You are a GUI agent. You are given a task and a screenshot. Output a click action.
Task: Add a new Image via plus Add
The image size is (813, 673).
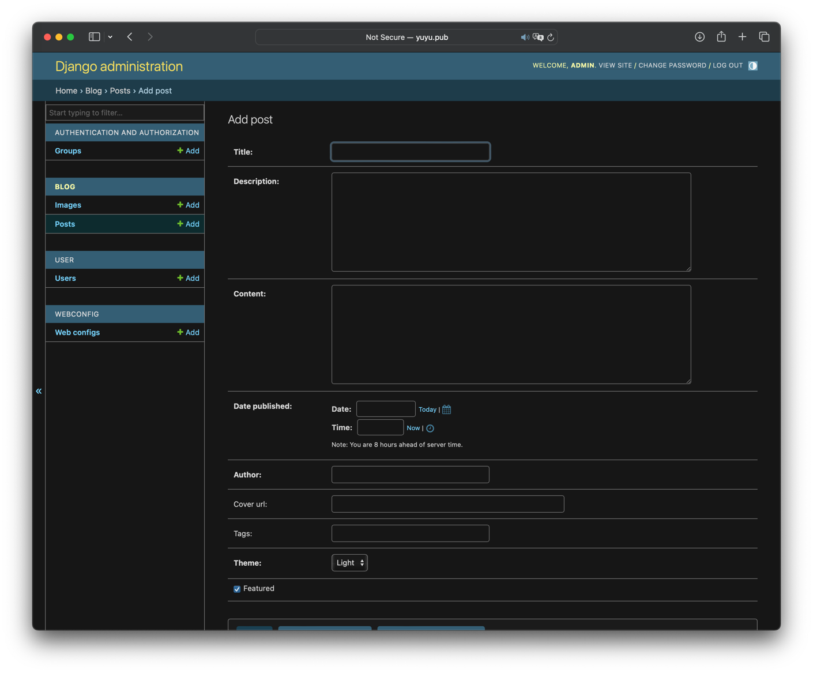[188, 205]
